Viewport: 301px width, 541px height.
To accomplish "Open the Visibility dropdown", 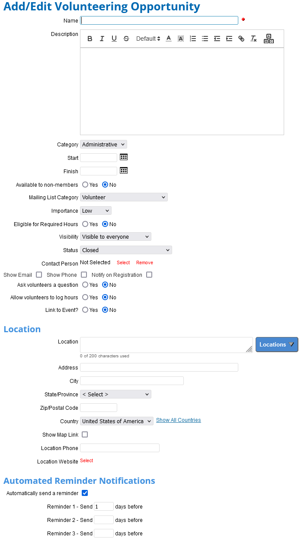I will click(116, 237).
